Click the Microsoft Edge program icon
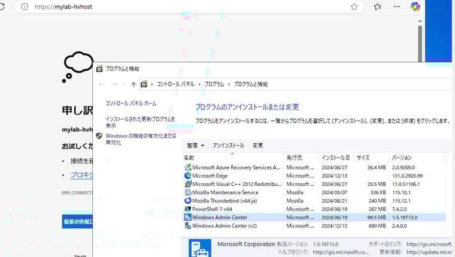 (x=188, y=176)
